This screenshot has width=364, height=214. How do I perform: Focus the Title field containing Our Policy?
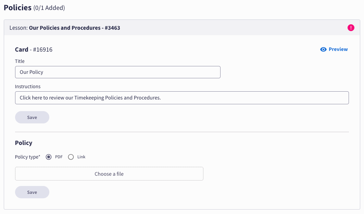point(117,72)
